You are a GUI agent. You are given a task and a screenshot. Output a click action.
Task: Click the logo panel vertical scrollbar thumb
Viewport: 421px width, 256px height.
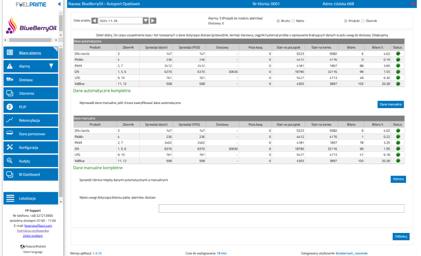(x=61, y=23)
